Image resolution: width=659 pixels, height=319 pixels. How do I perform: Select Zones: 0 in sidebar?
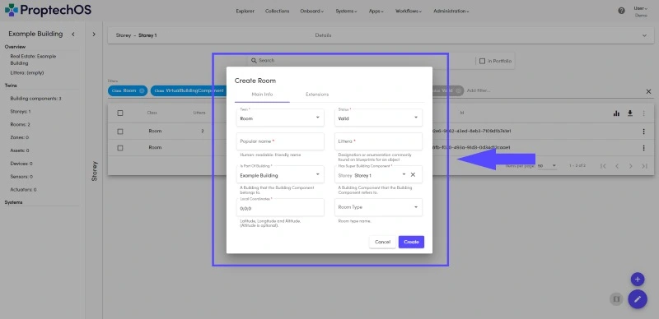[19, 137]
